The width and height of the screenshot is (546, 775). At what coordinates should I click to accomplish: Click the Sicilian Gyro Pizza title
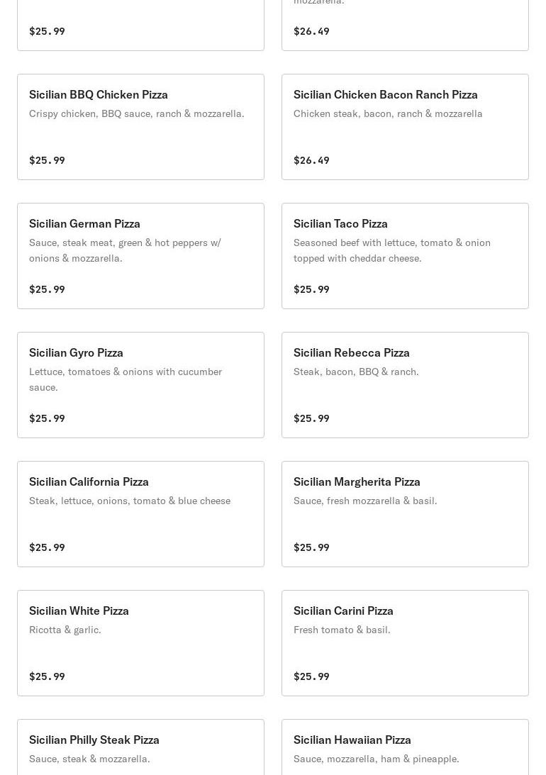tap(76, 352)
